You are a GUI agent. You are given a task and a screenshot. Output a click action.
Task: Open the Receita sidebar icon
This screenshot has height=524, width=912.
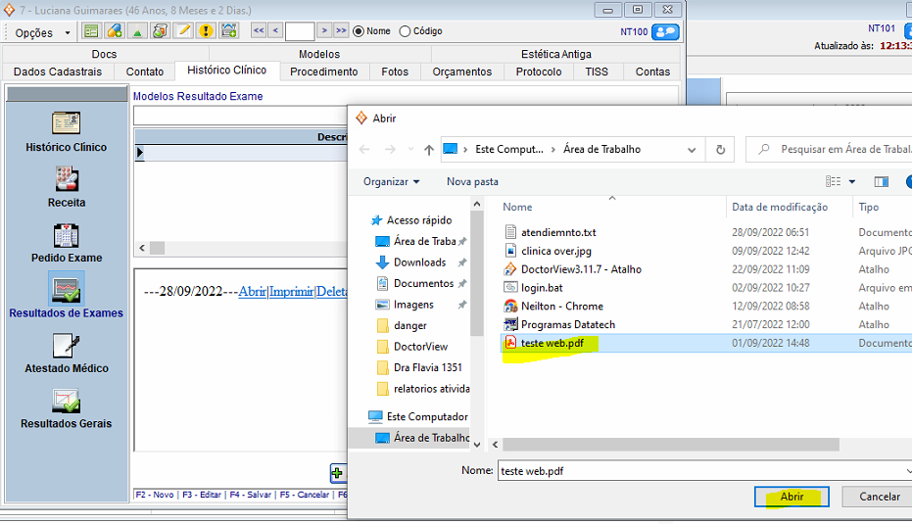pos(67,179)
